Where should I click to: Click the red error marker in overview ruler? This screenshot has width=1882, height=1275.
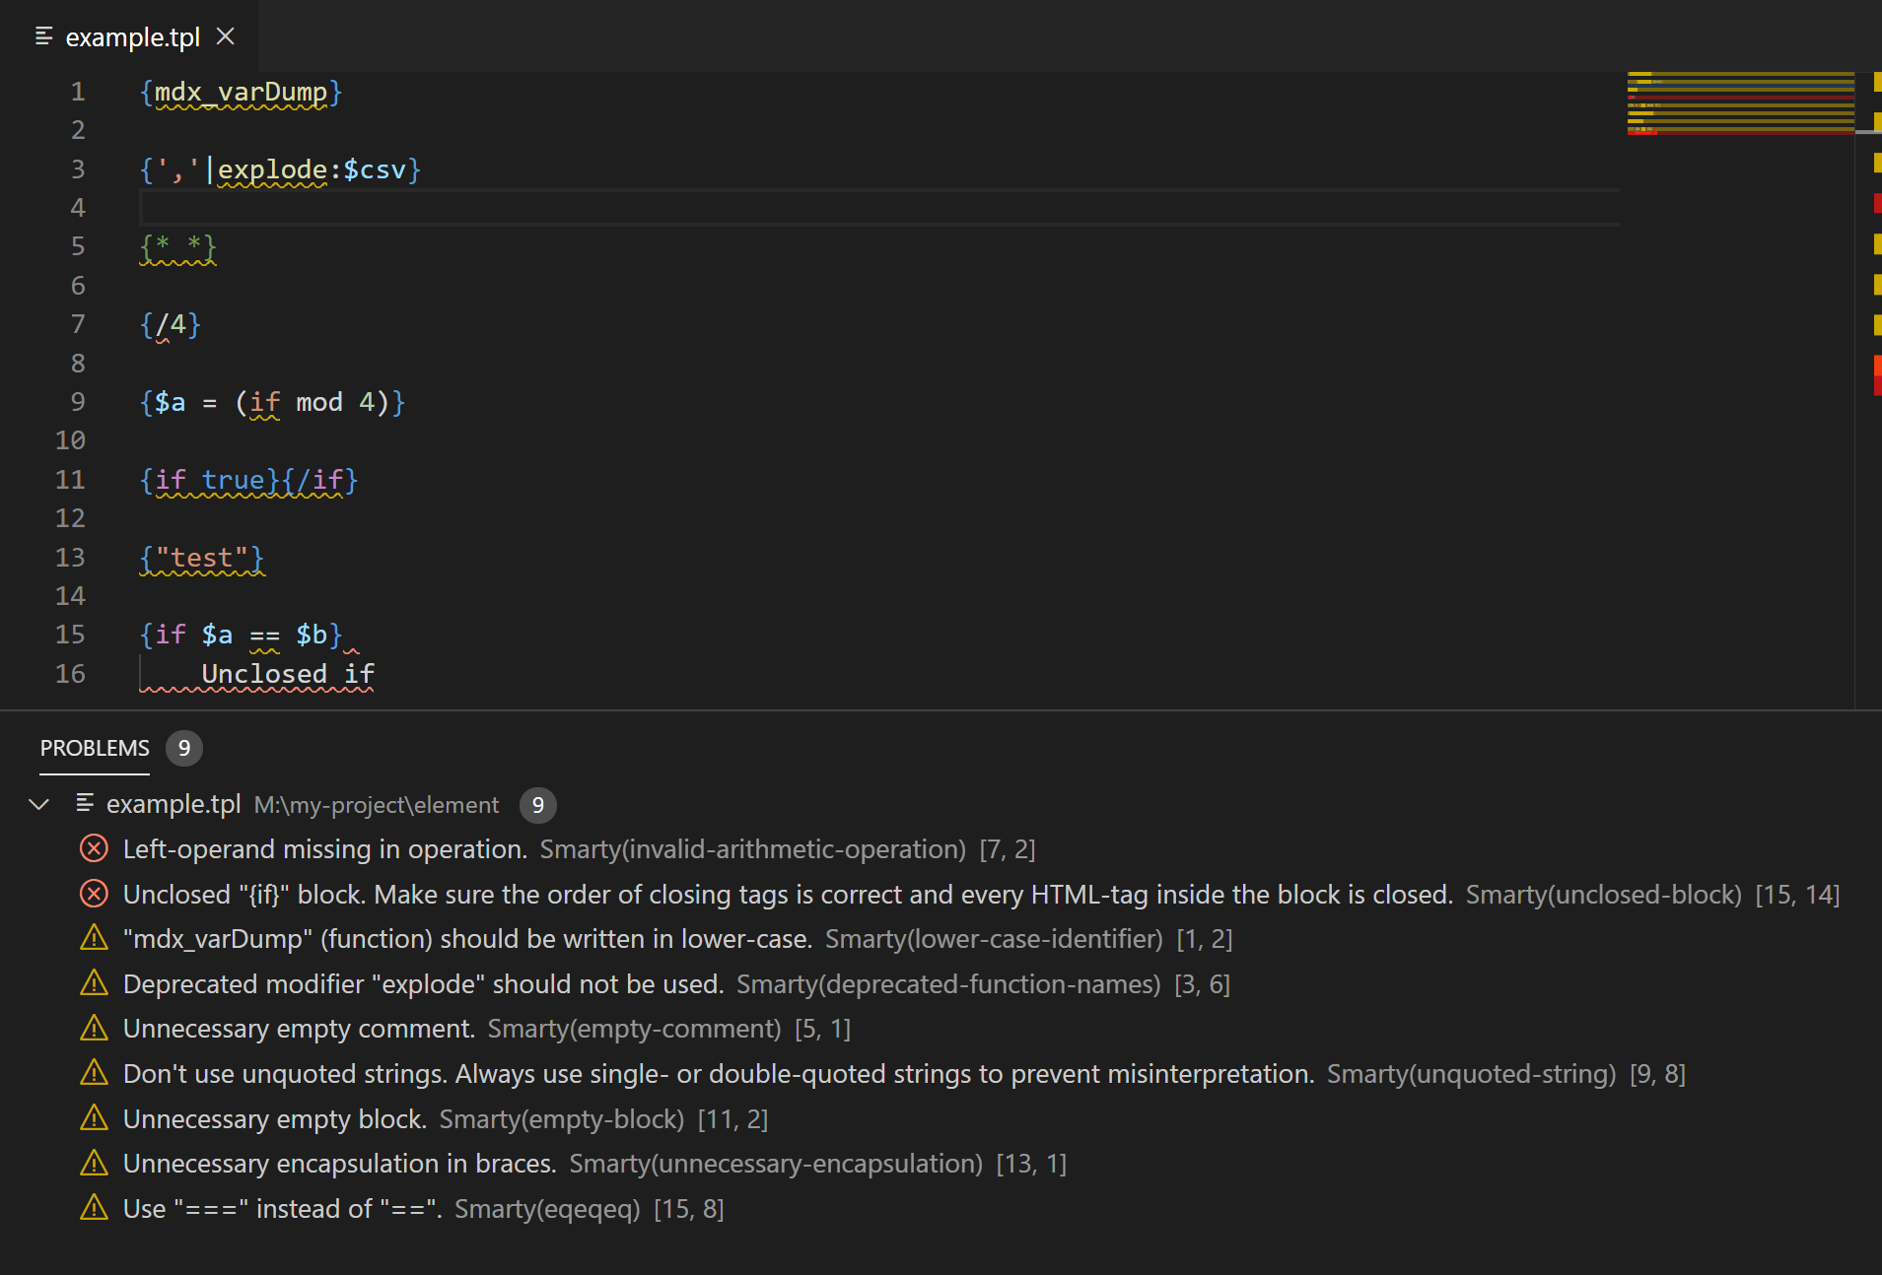tap(1876, 204)
